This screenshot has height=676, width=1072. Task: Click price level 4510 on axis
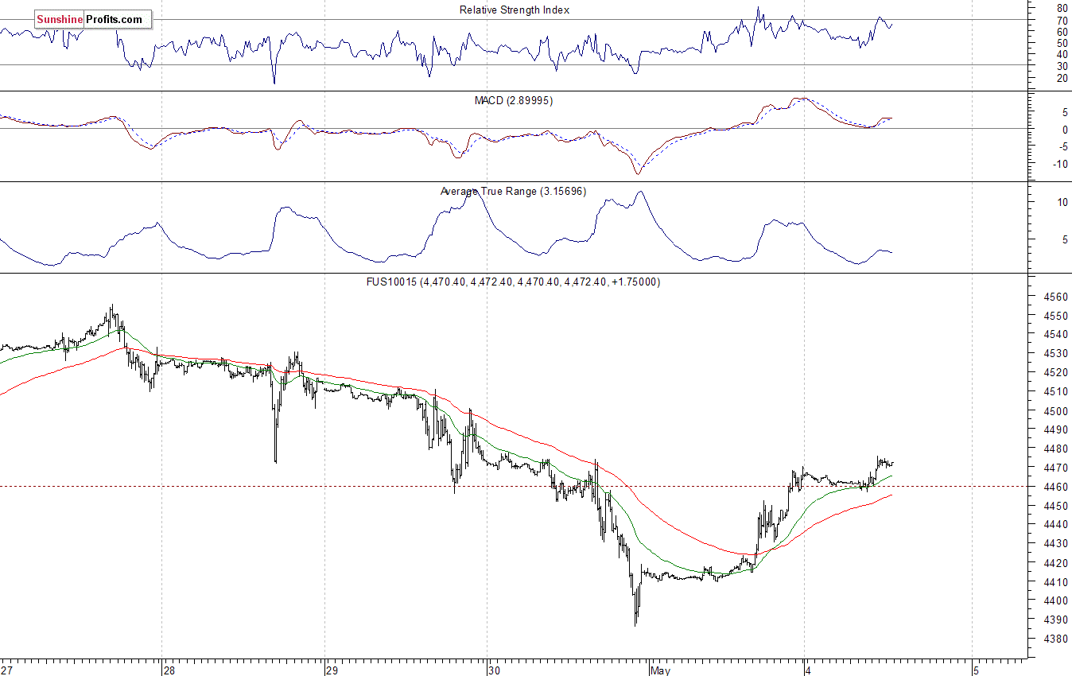click(1055, 392)
